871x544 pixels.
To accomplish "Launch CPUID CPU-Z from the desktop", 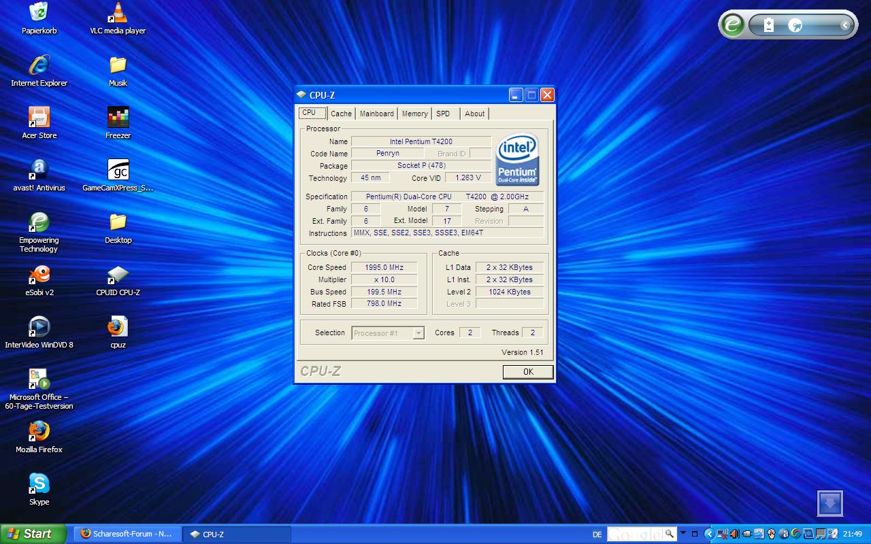I will [118, 275].
